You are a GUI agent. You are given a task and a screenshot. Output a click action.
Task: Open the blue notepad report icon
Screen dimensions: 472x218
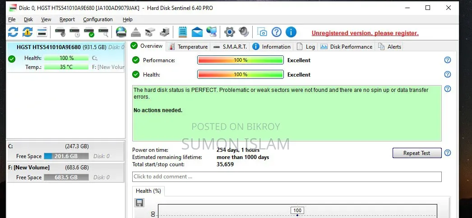183,32
